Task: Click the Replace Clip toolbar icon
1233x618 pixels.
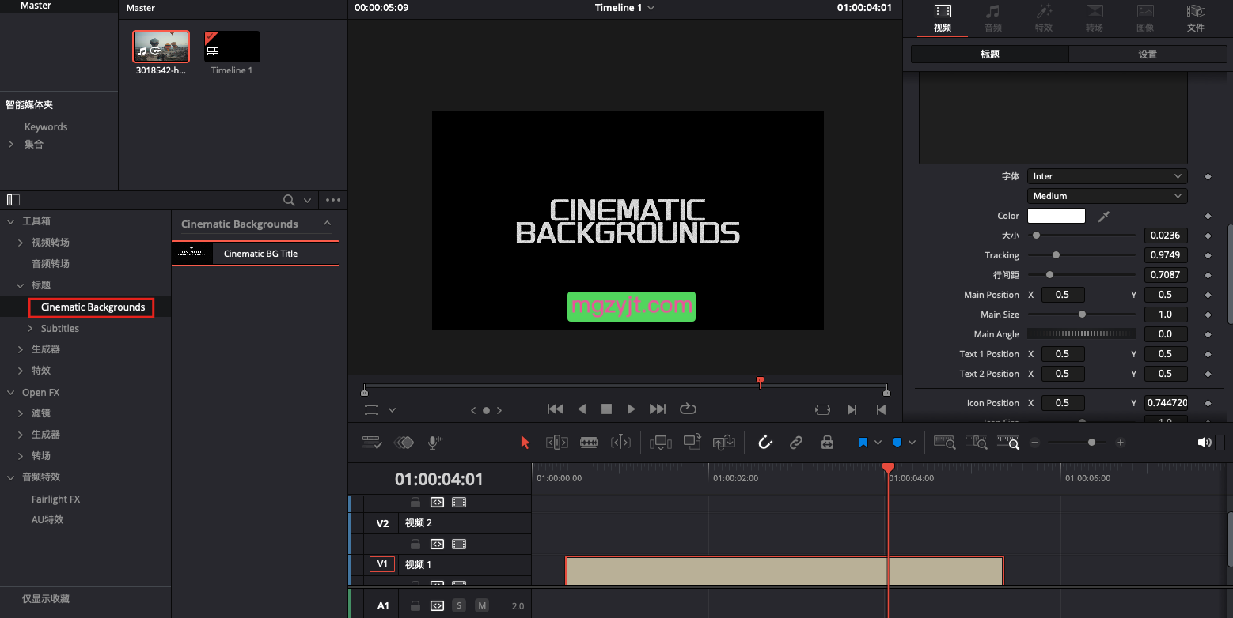Action: (724, 443)
